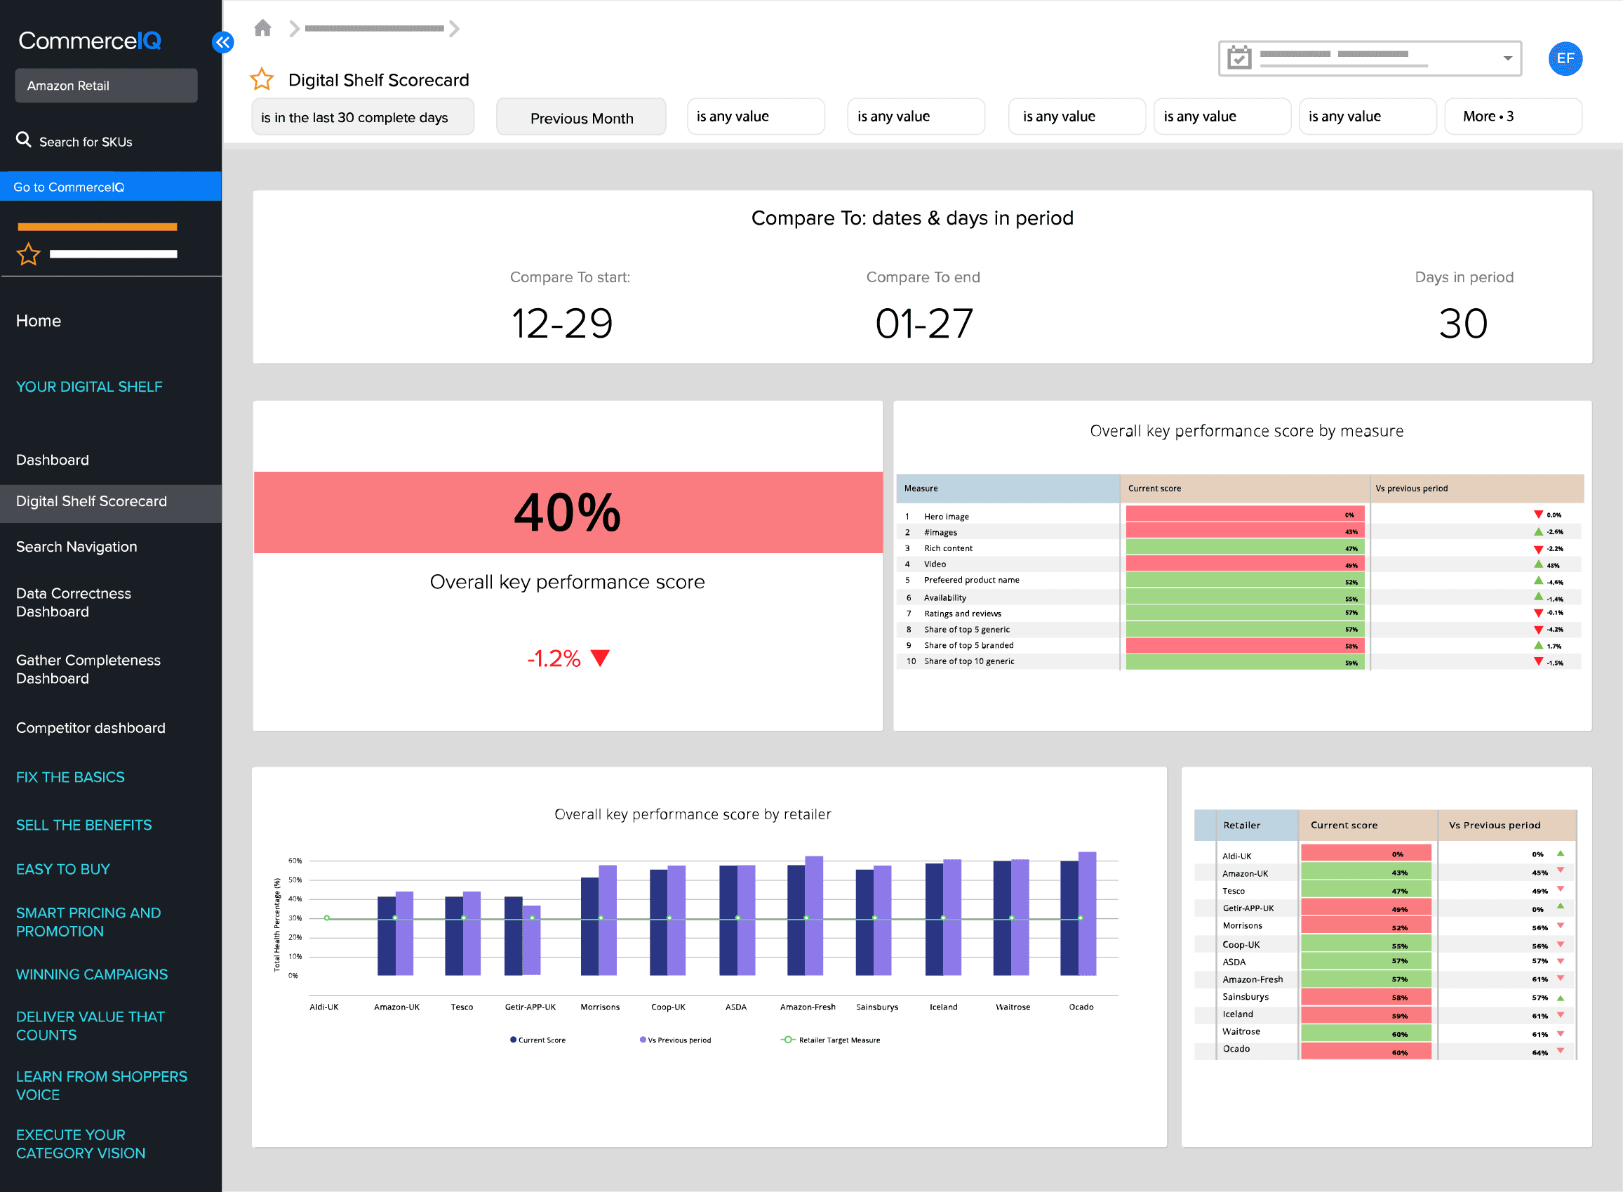Open Home in the sidebar
Viewport: 1623px width, 1192px height.
tap(38, 321)
